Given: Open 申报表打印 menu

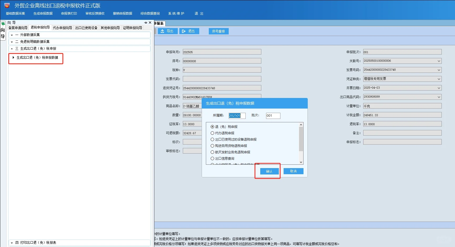Looking at the screenshot, I should coord(69,14).
